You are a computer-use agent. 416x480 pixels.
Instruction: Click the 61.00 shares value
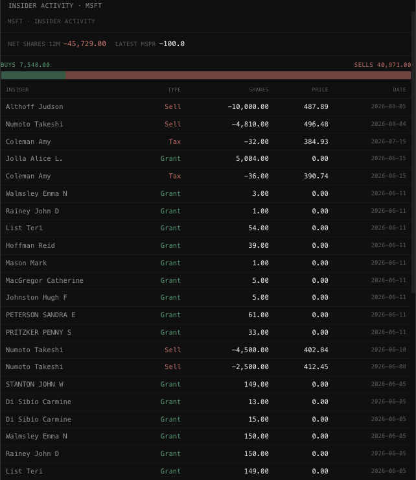click(258, 315)
